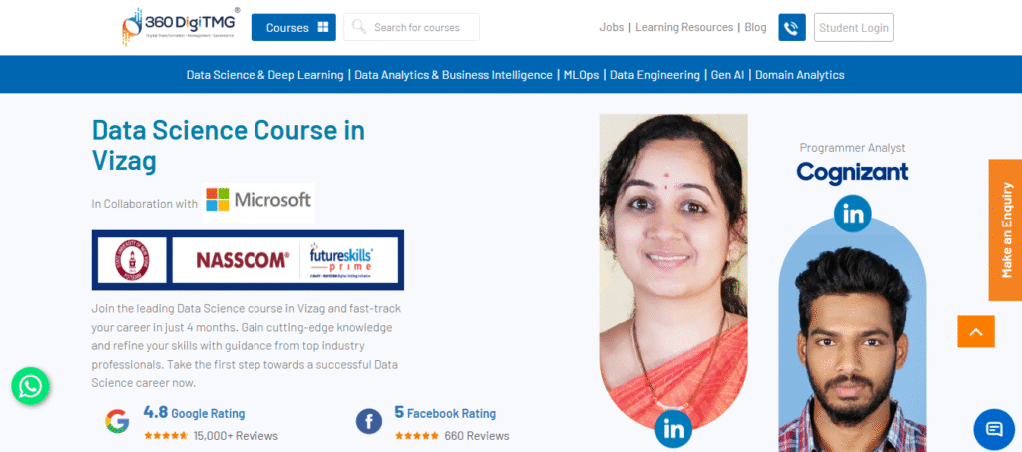
Task: Expand the Courses menu button
Action: click(294, 27)
